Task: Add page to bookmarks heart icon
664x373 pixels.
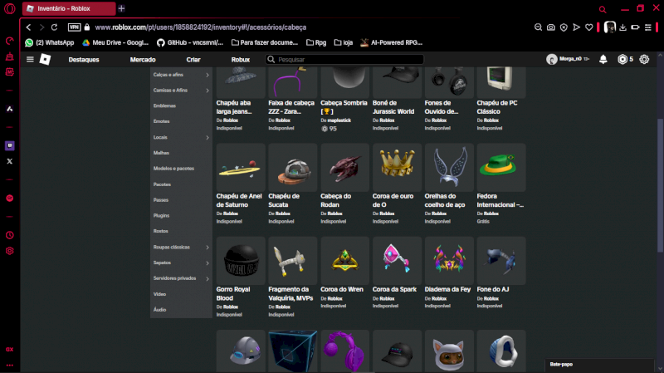Action: click(589, 27)
